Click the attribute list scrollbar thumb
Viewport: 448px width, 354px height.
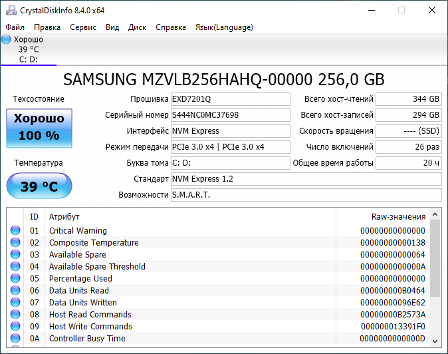pyautogui.click(x=435, y=258)
